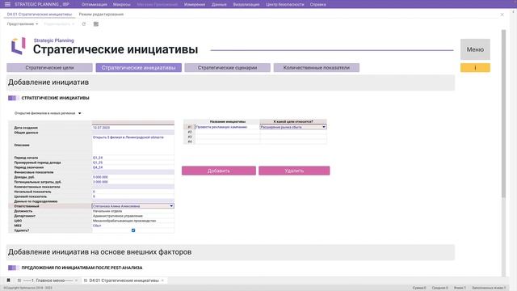Click the Департамент value Административное управление
517x291 pixels.
(132, 216)
